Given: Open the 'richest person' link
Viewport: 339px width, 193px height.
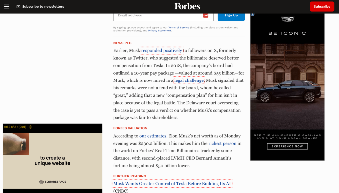Looking at the screenshot, I should point(222,143).
